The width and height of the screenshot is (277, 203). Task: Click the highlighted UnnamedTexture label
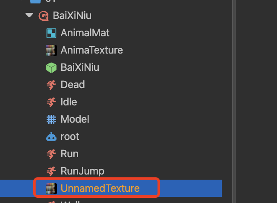point(100,188)
